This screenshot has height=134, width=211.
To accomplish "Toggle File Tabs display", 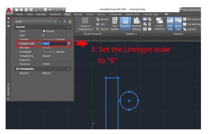I will (x=170, y=24).
